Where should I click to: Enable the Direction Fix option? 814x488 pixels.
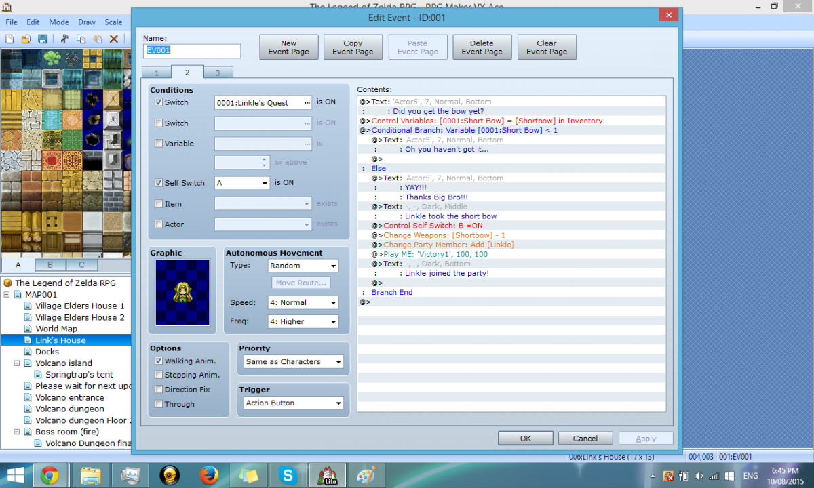click(x=159, y=390)
